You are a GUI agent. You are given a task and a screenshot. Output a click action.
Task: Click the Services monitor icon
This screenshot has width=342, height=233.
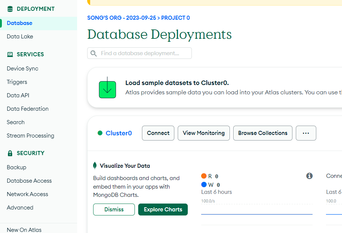[10, 54]
